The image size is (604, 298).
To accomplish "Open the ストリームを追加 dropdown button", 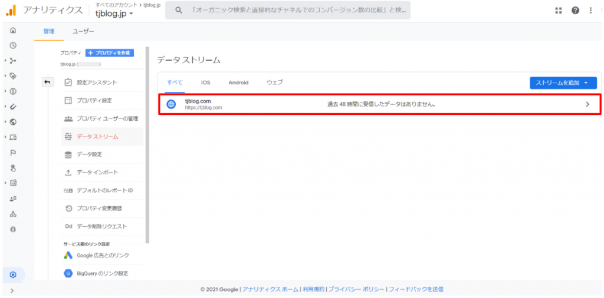I will [x=563, y=82].
